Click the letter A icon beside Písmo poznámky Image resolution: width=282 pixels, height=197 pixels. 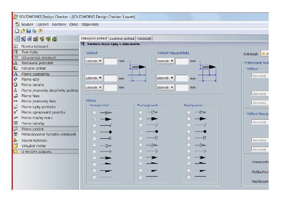pos(16,74)
